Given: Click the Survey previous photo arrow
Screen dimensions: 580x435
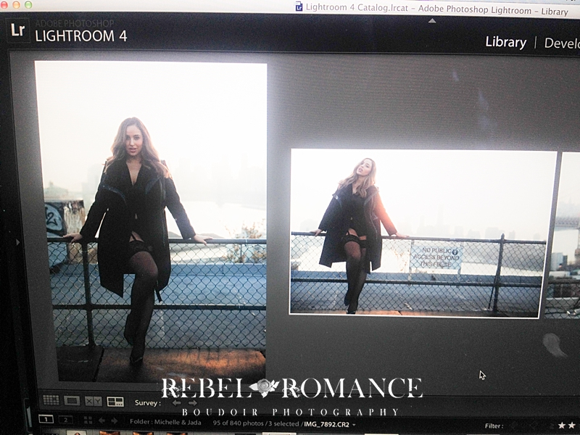Looking at the screenshot, I should click(176, 402).
